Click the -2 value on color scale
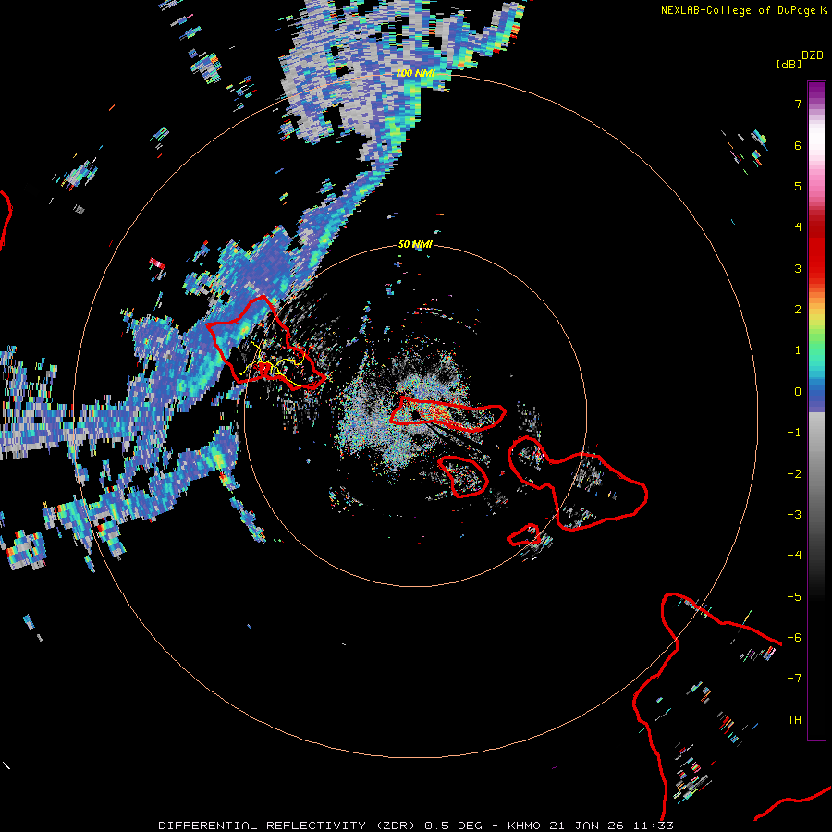The image size is (832, 832). coord(794,474)
